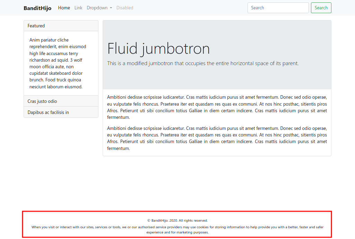Expand the Cras justo odio section
355x239 pixels.
pos(61,101)
